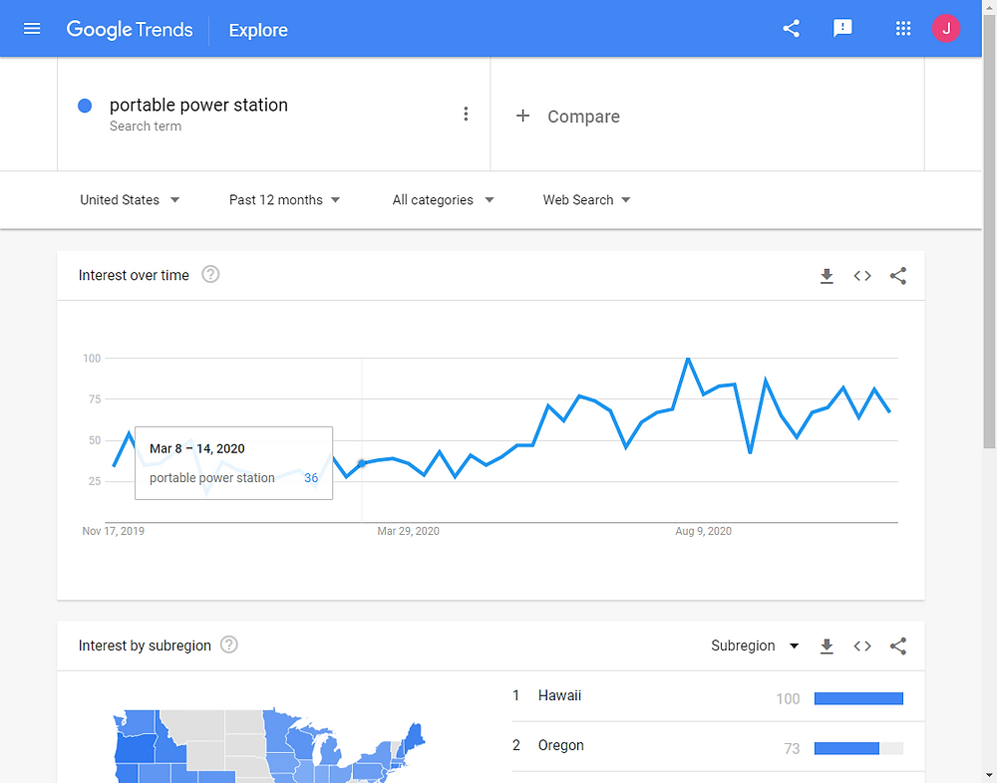
Task: Open the Past 12 months dropdown
Action: click(284, 200)
